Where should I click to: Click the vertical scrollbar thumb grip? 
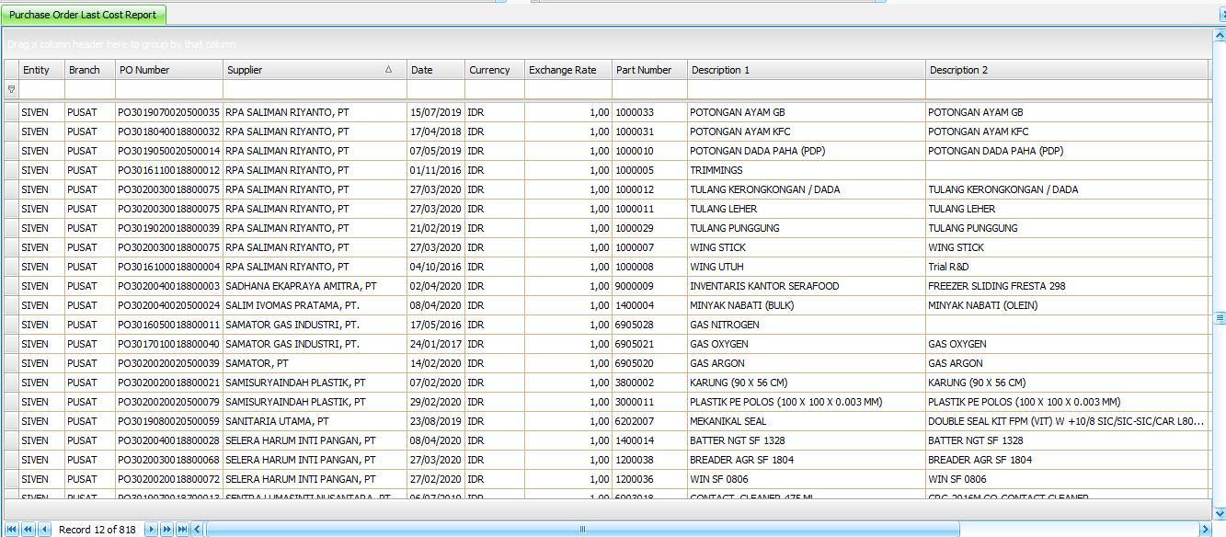coord(1220,317)
